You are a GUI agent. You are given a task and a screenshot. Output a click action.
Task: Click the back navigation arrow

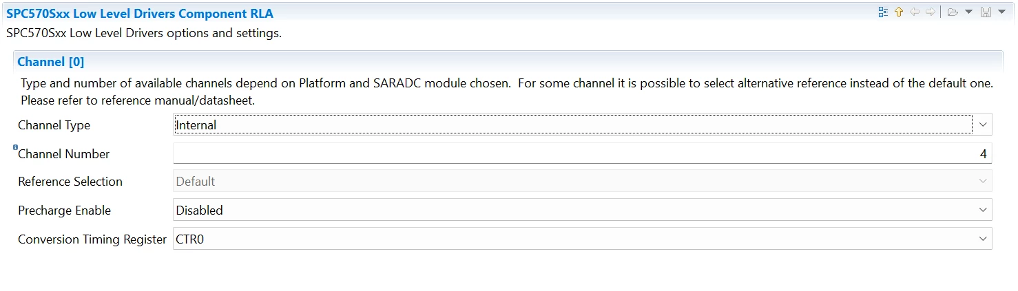[915, 12]
